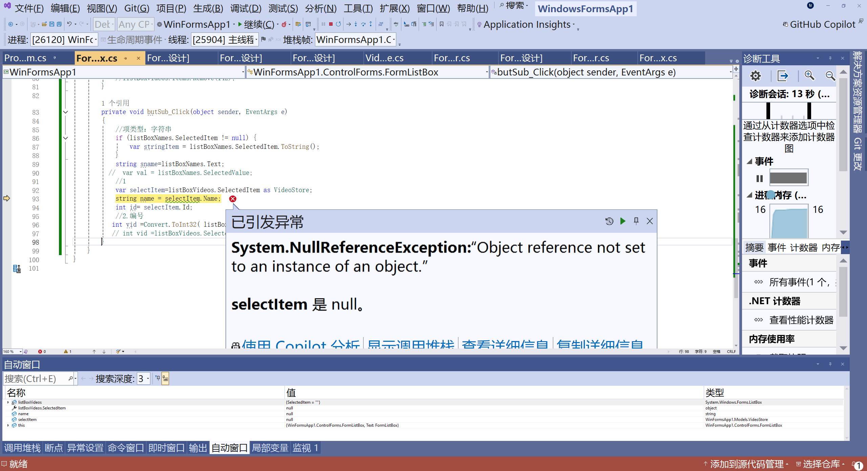The width and height of the screenshot is (867, 471).
Task: Click the Stop Debugging red square icon
Action: [x=331, y=24]
